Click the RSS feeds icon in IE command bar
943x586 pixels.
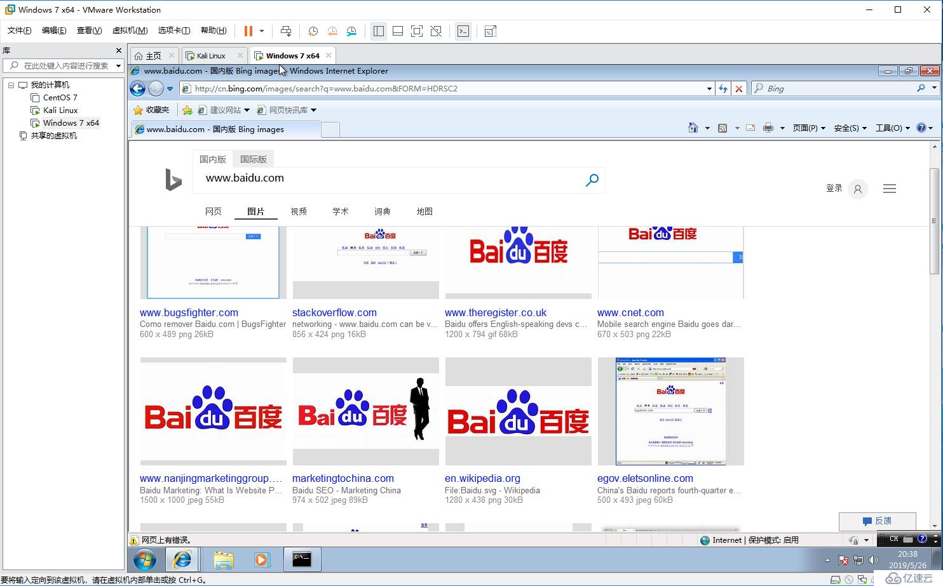[723, 128]
